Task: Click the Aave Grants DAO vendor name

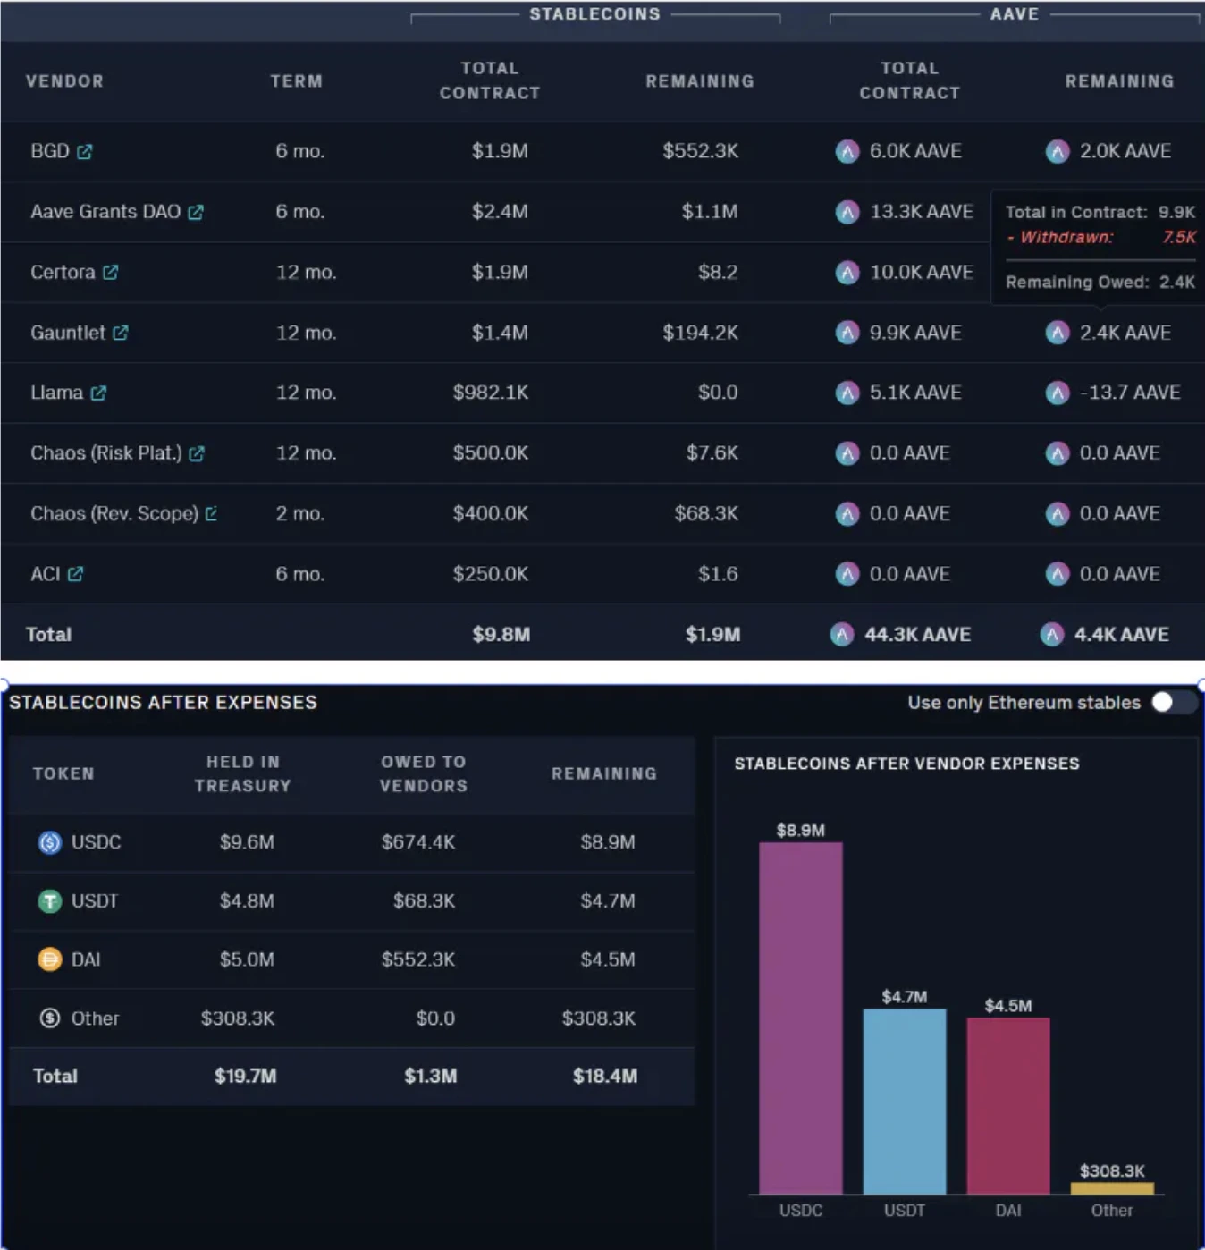Action: (x=105, y=212)
